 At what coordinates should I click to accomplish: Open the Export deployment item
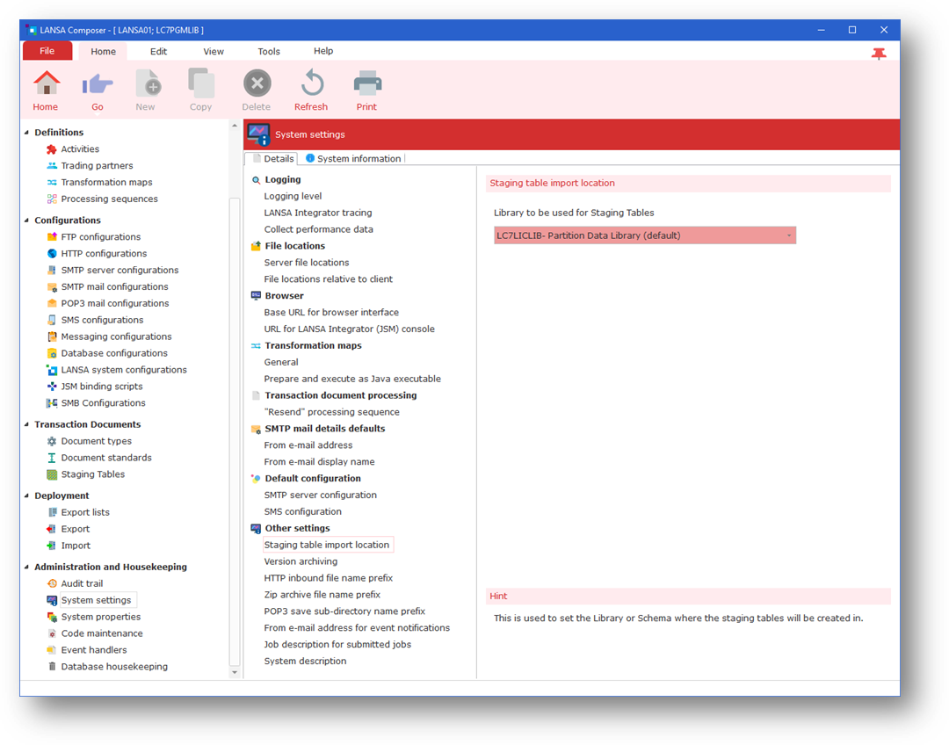coord(75,529)
